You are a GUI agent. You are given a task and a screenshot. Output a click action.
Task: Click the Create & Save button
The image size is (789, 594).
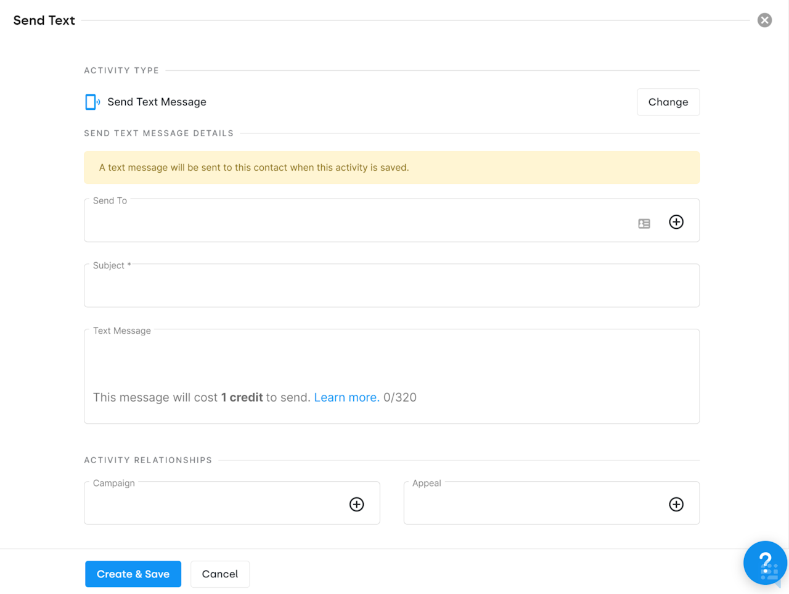tap(133, 574)
